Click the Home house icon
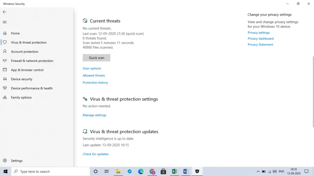The image size is (314, 176). (x=5, y=33)
